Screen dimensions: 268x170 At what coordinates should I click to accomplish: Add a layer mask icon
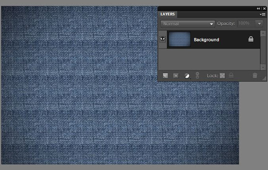click(176, 76)
